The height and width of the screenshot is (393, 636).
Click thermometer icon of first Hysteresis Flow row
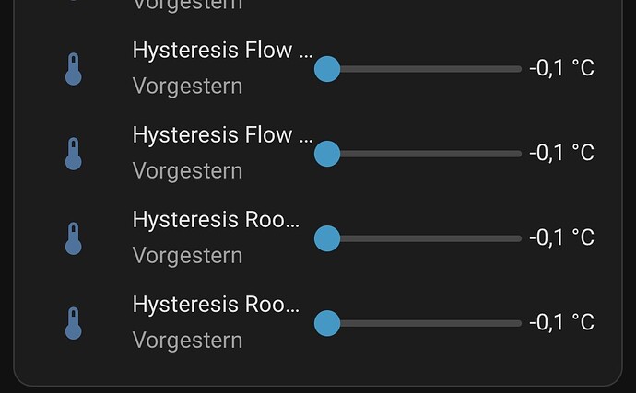(x=74, y=69)
